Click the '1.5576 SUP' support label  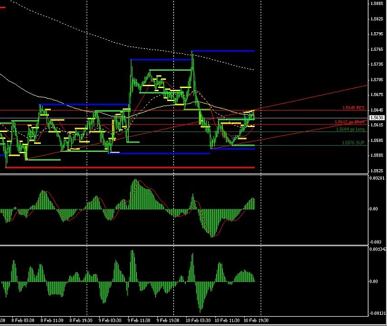pos(353,143)
